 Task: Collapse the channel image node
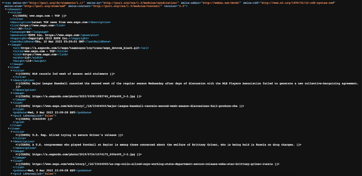(x=9, y=45)
